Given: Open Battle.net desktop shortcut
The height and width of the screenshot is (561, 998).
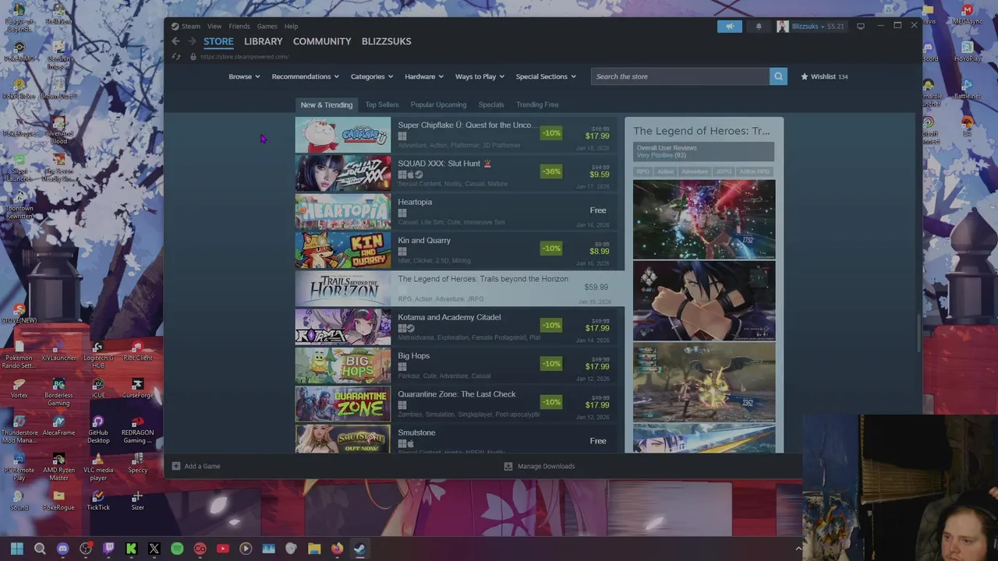Looking at the screenshot, I should 968,90.
